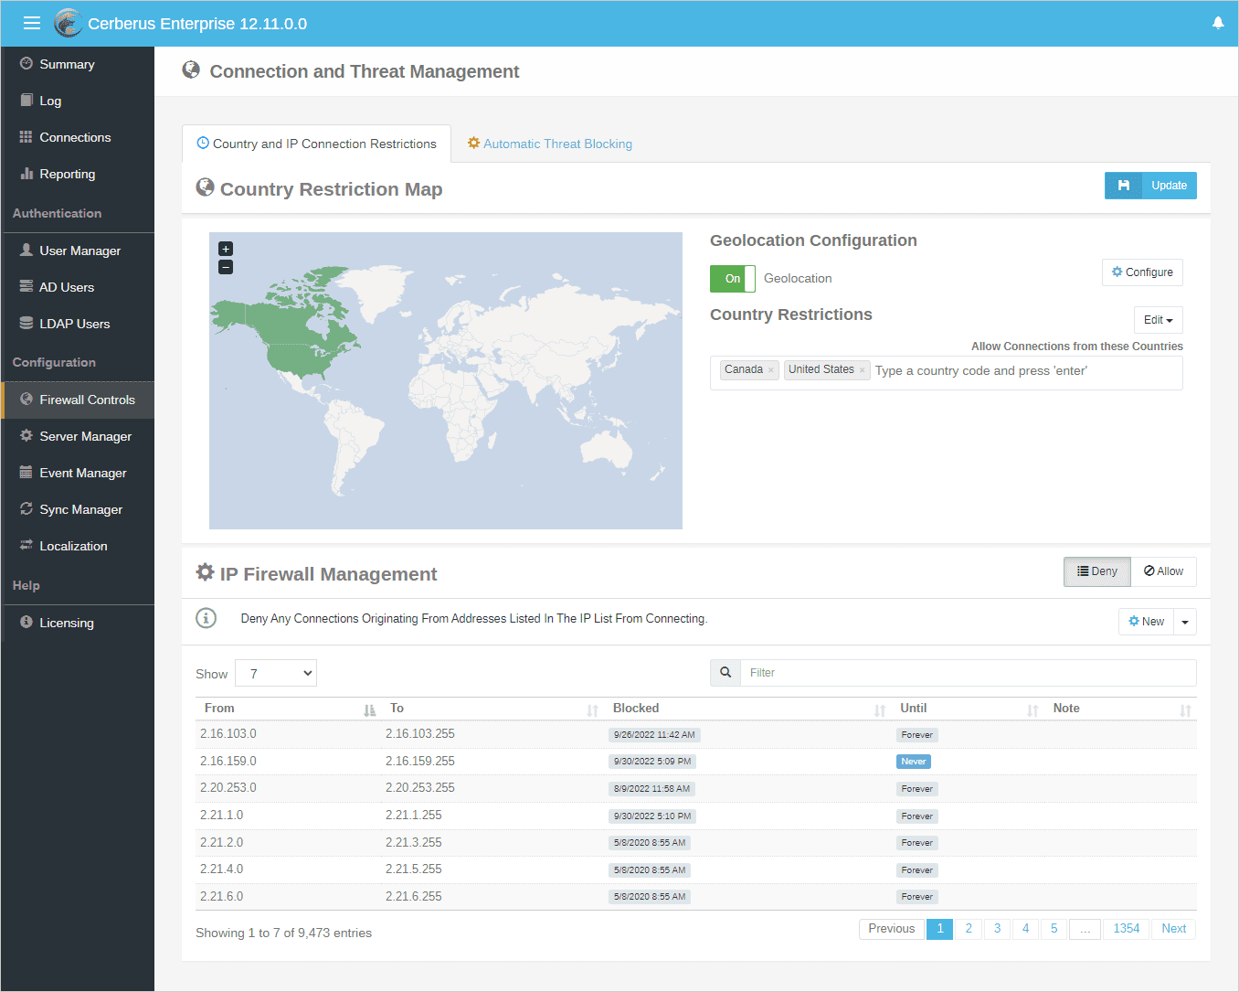Turn off the Geolocation toggle
The image size is (1239, 992).
[x=732, y=278]
